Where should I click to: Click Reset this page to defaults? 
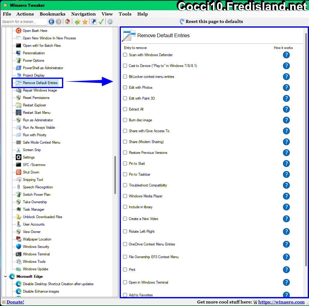(x=211, y=21)
